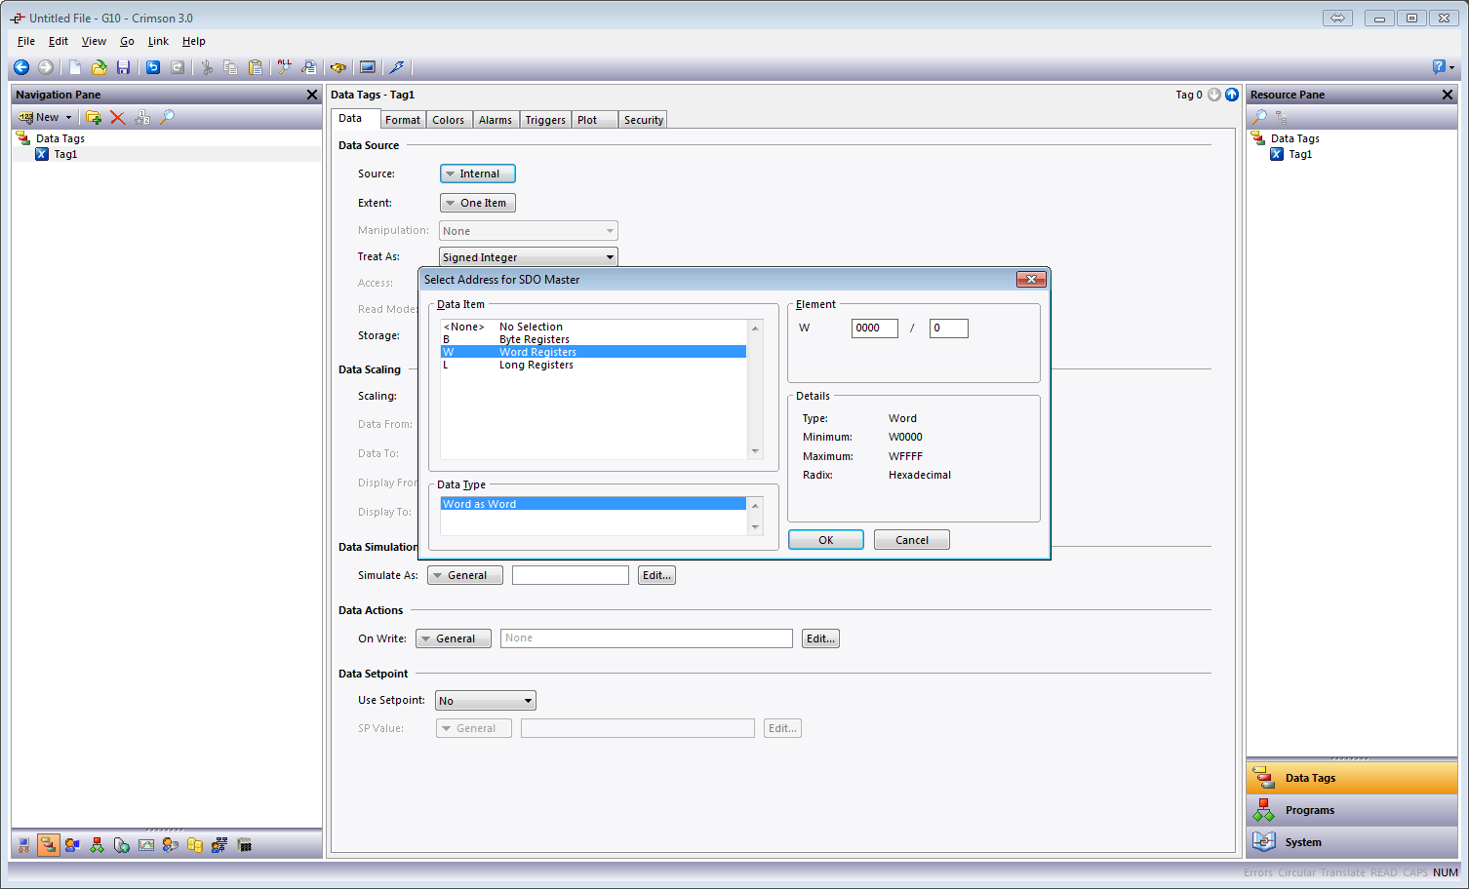
Task: Click the Navigation Pane find magnifier icon
Action: point(167,117)
